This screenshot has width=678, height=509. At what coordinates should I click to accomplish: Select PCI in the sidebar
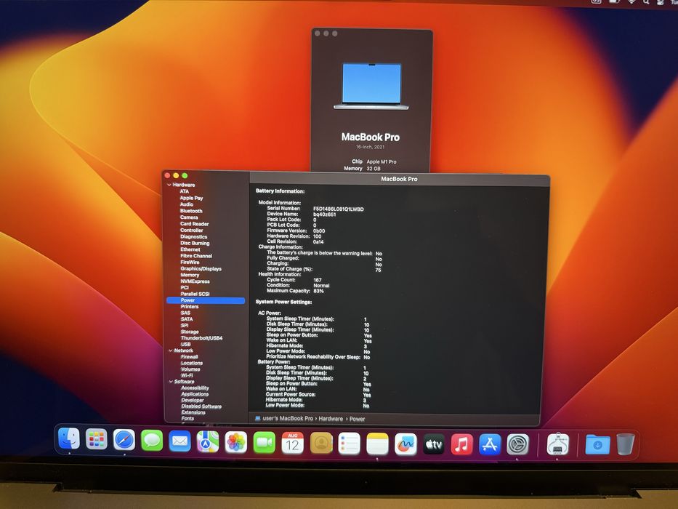click(x=185, y=287)
